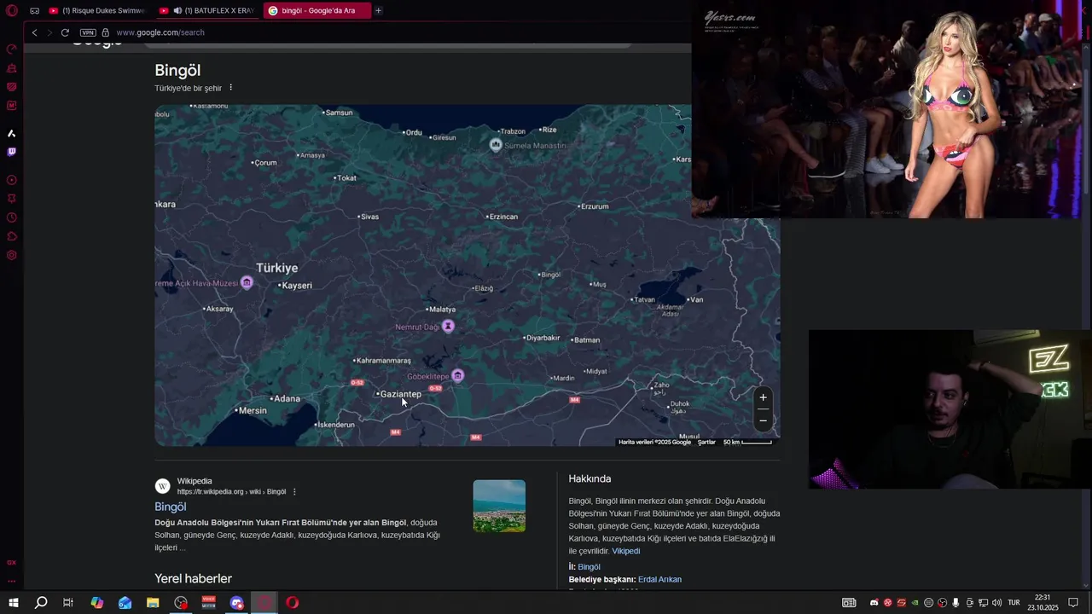Open the red Opera icon on taskbar
The image size is (1092, 614).
coord(293,603)
